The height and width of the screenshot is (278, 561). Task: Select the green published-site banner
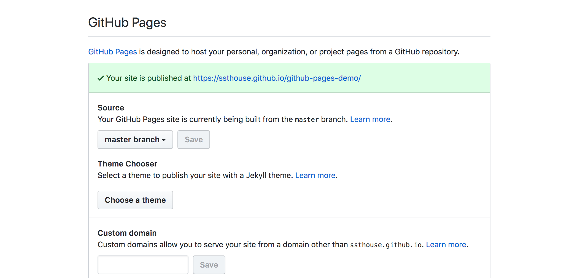tap(413, 78)
